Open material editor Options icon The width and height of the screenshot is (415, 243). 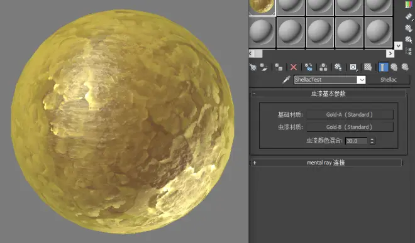point(409,28)
